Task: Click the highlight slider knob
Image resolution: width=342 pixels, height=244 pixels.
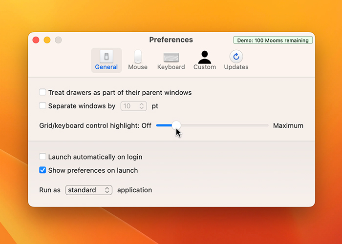Action: tap(176, 125)
